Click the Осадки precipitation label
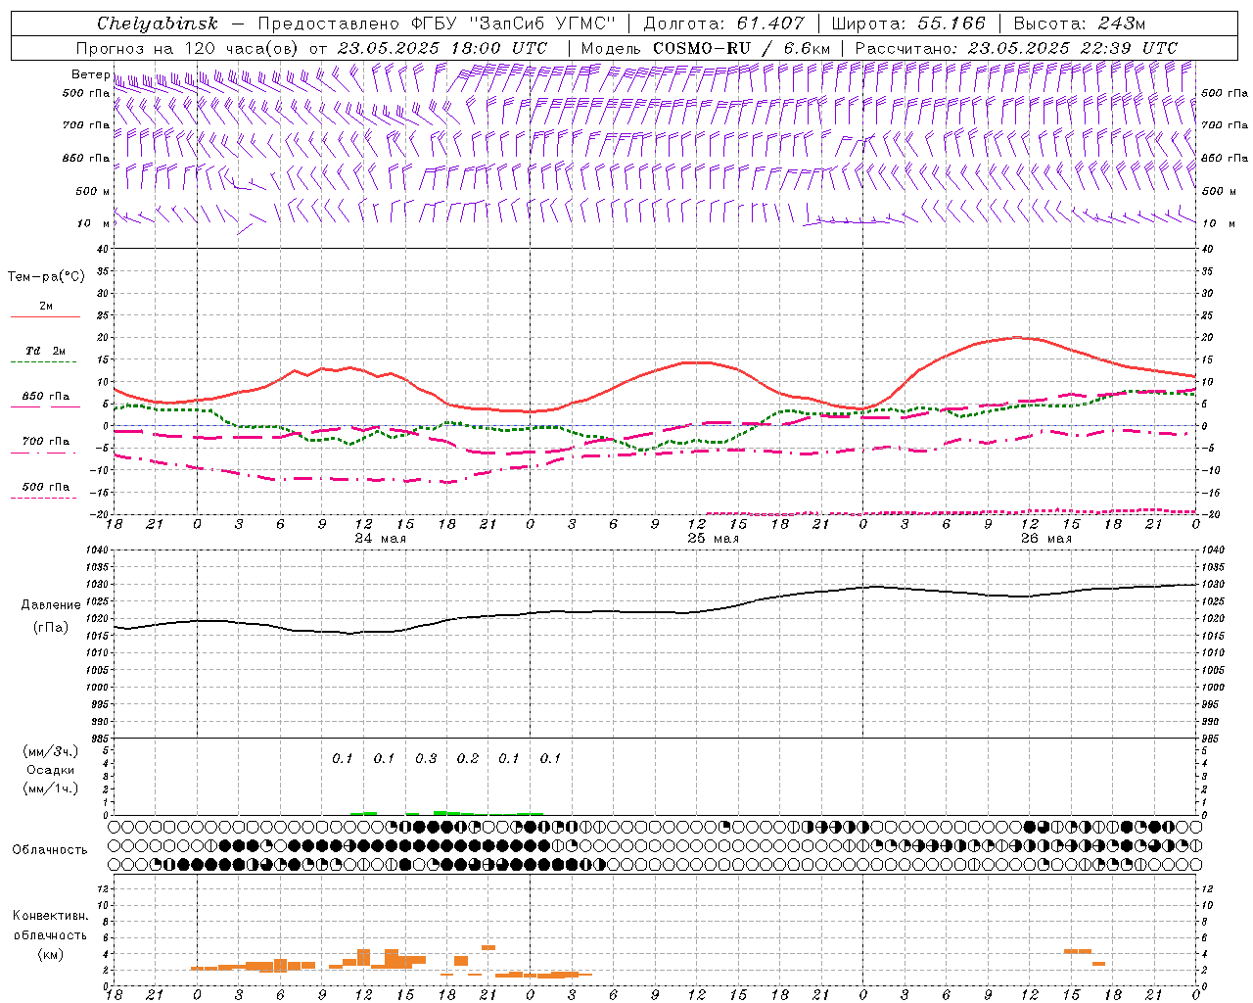 51,770
